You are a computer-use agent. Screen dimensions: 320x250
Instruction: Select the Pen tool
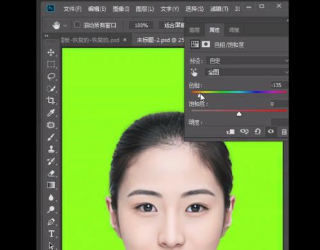tap(51, 222)
